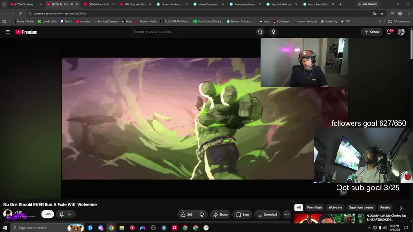
Task: Open the taskbar volume control
Action: 385,228
